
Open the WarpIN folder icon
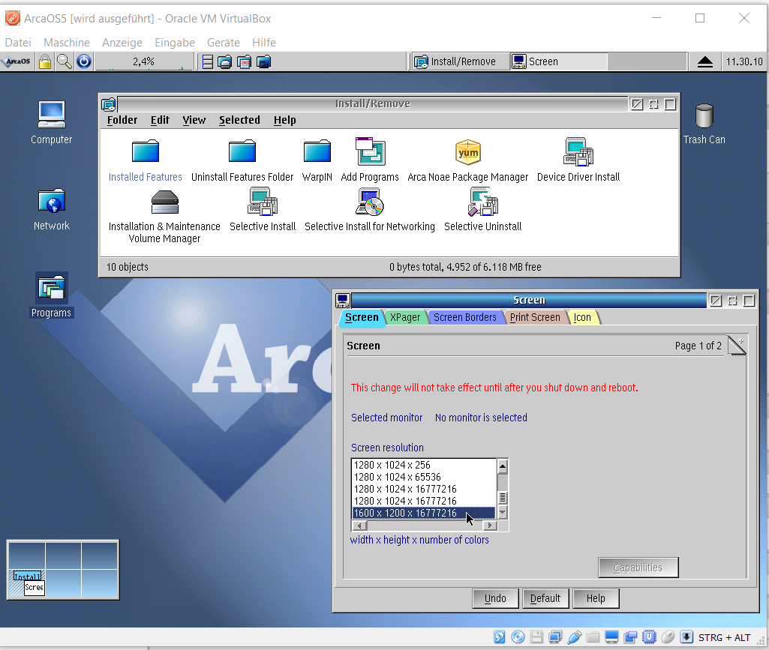tap(317, 151)
